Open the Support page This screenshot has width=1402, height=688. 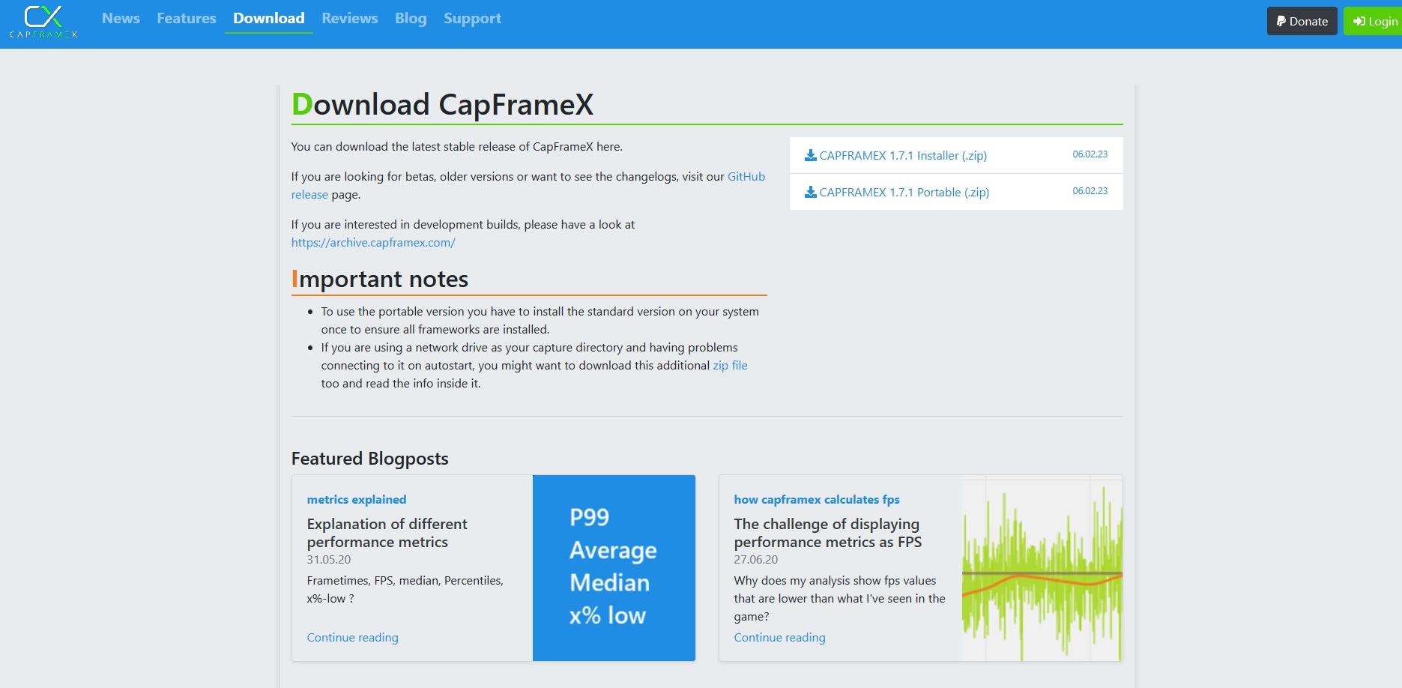tap(472, 18)
